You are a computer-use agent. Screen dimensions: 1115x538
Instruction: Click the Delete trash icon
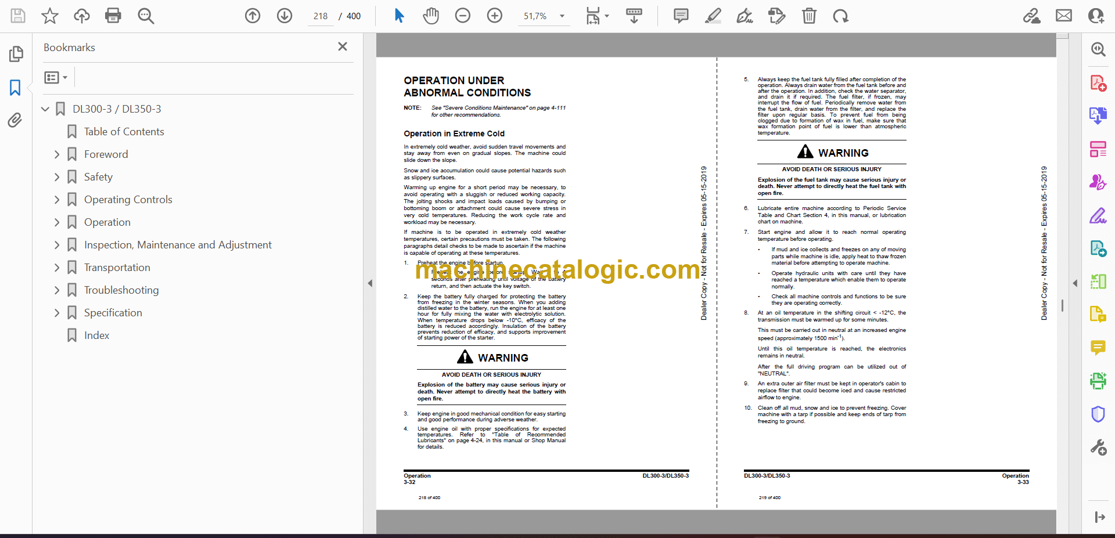point(808,16)
